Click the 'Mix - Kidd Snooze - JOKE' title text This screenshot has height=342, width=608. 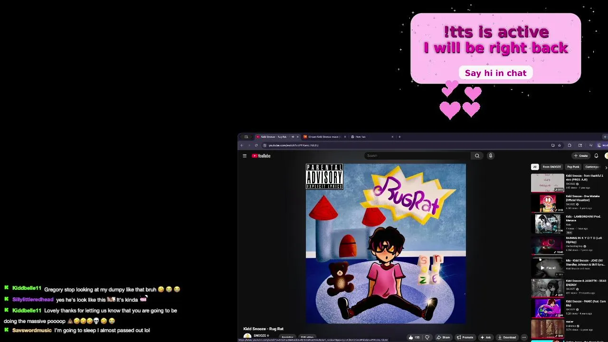(584, 262)
